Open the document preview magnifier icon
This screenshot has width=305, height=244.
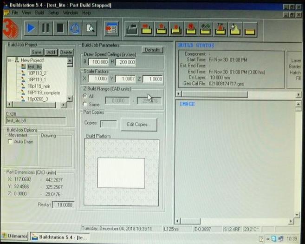[x=90, y=28]
